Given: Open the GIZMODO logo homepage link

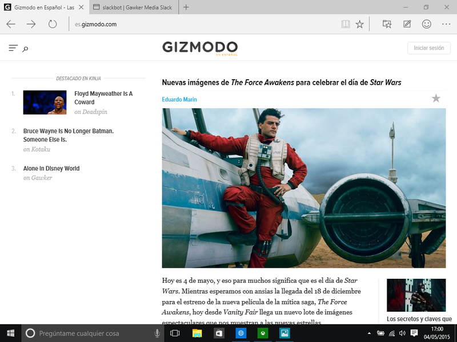Looking at the screenshot, I should [x=200, y=48].
